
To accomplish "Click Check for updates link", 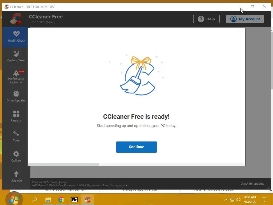I will pos(252,184).
